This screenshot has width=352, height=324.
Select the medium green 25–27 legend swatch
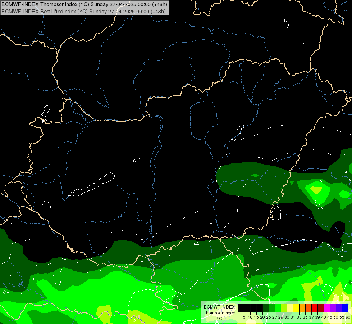(272, 308)
